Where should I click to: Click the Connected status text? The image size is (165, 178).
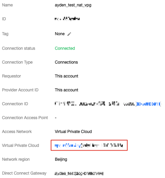coord(65,48)
